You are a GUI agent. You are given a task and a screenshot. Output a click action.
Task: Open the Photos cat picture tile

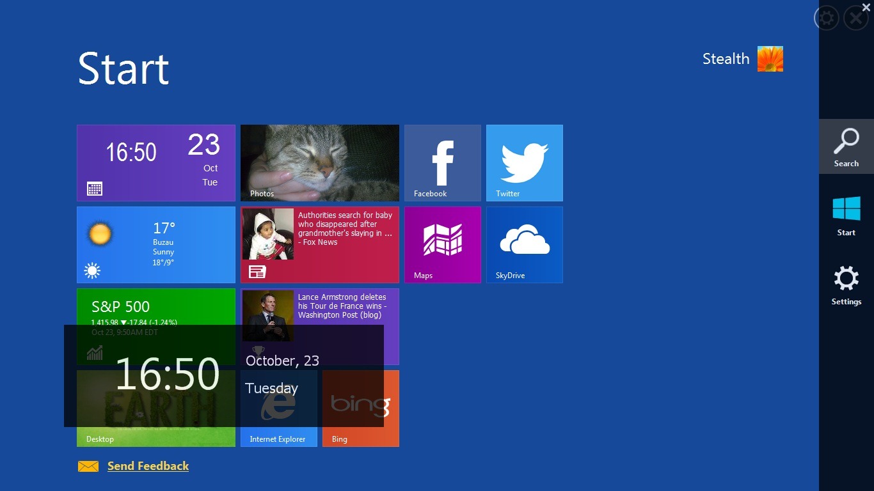click(320, 163)
